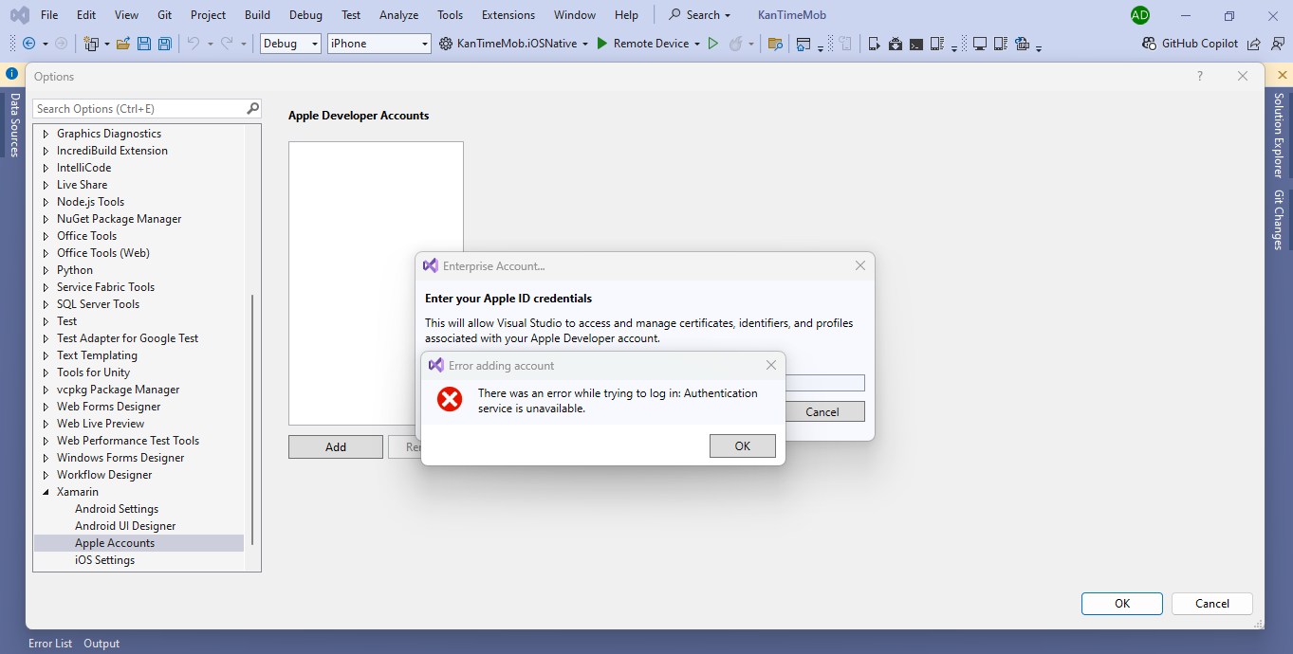Expand the Windows Forms Designer node

click(x=46, y=458)
